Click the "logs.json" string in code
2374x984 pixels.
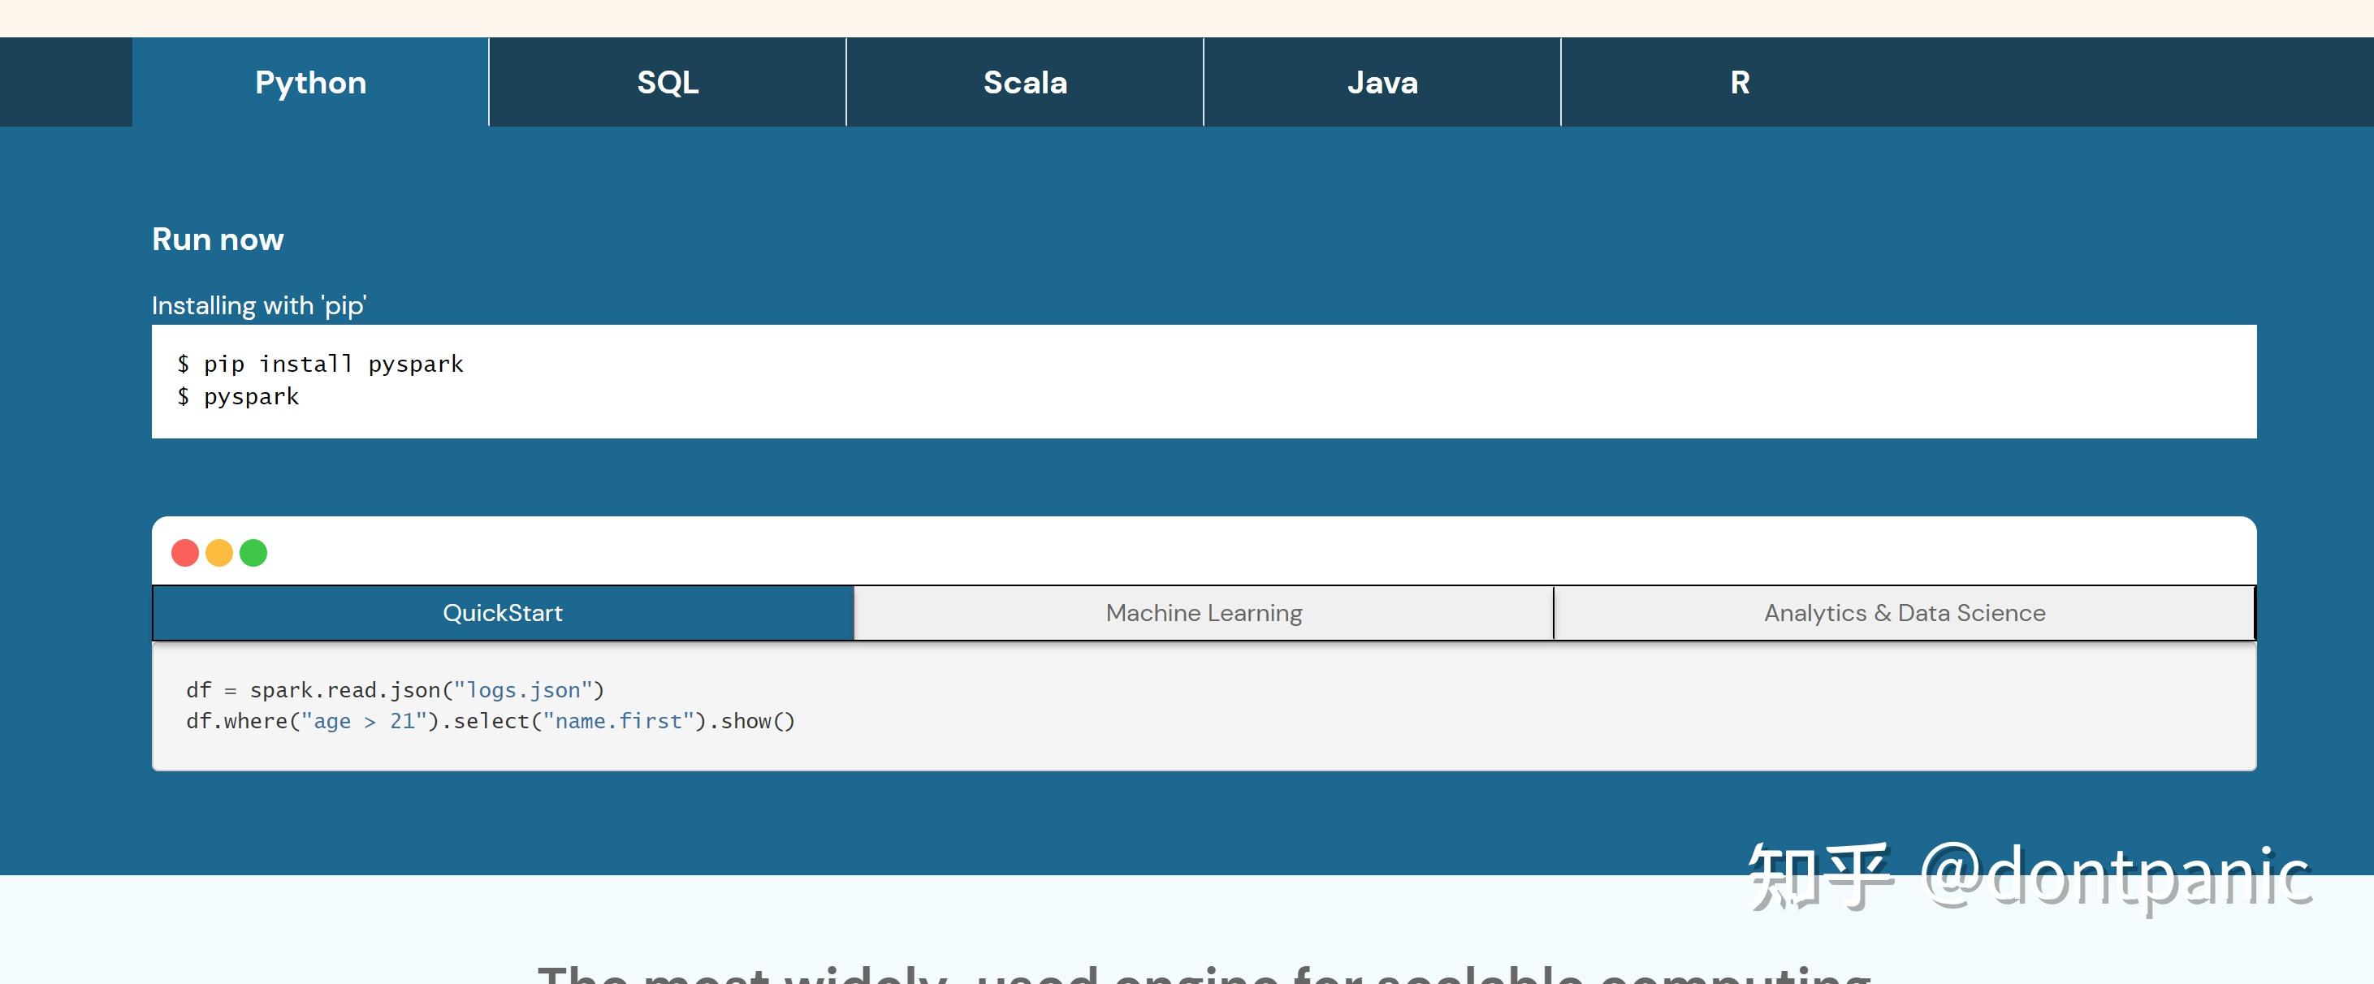pyautogui.click(x=524, y=690)
